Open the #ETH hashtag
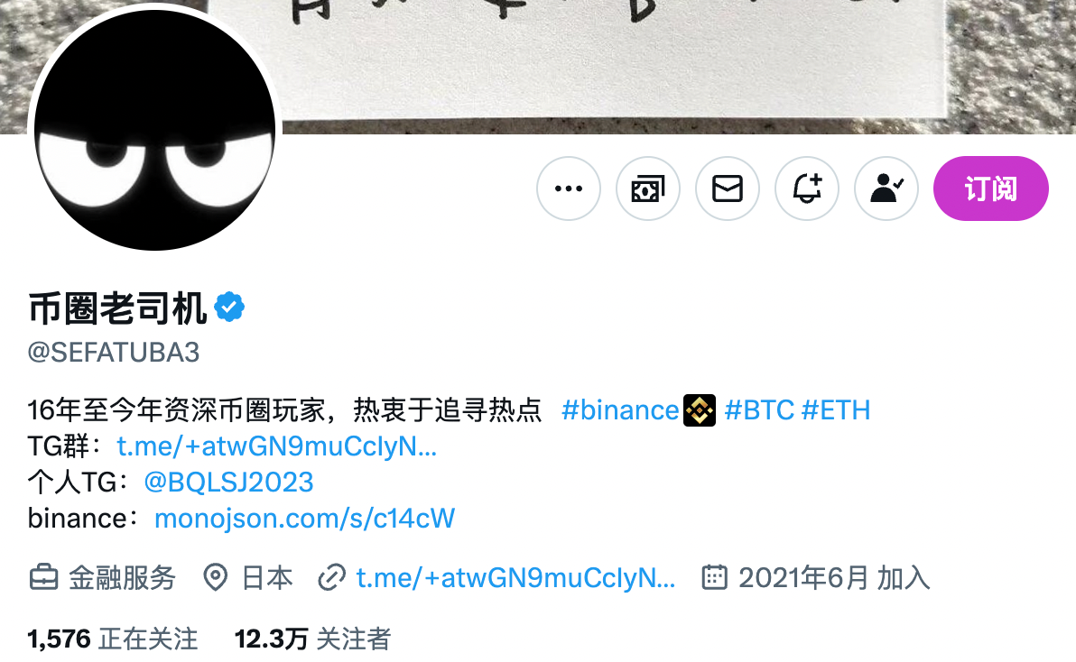 (836, 410)
